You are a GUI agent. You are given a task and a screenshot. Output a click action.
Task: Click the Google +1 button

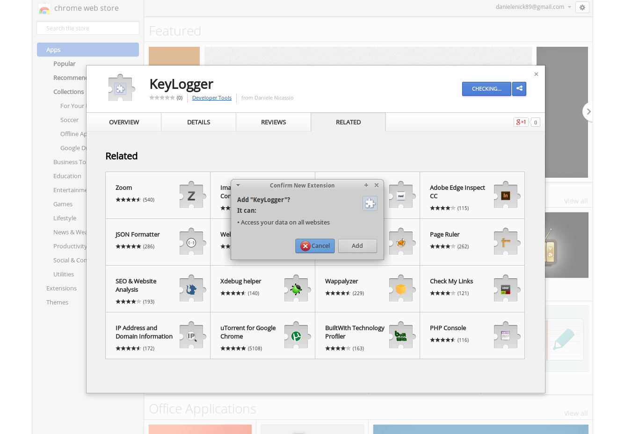(521, 122)
